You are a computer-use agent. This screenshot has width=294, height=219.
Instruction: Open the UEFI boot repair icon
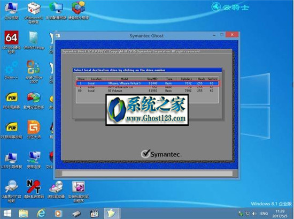click(x=11, y=160)
